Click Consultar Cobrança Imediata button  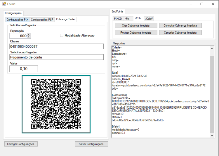180,25
